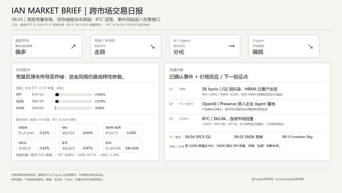The height and width of the screenshot is (193, 342).
Task: Open the SKHY ADR ticker card
Action: click(123, 131)
